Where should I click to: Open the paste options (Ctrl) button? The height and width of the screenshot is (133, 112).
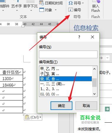tap(33, 117)
